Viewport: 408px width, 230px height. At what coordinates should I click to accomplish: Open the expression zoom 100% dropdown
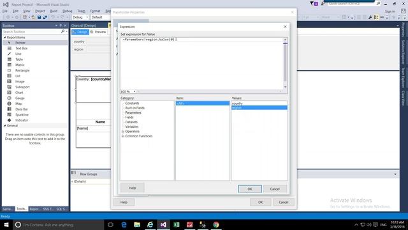135,91
